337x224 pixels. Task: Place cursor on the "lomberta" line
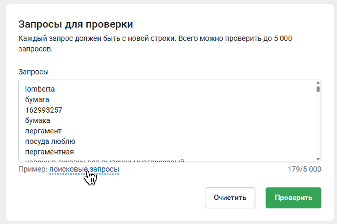coord(40,89)
